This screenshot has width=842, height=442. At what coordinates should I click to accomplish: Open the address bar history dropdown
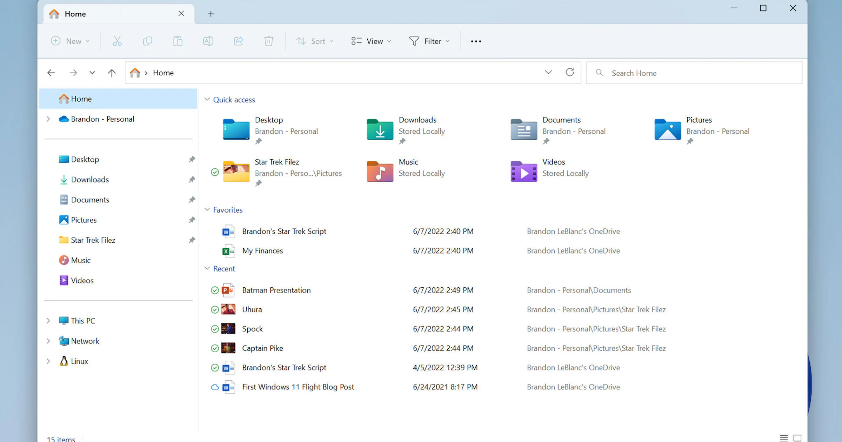click(x=548, y=72)
